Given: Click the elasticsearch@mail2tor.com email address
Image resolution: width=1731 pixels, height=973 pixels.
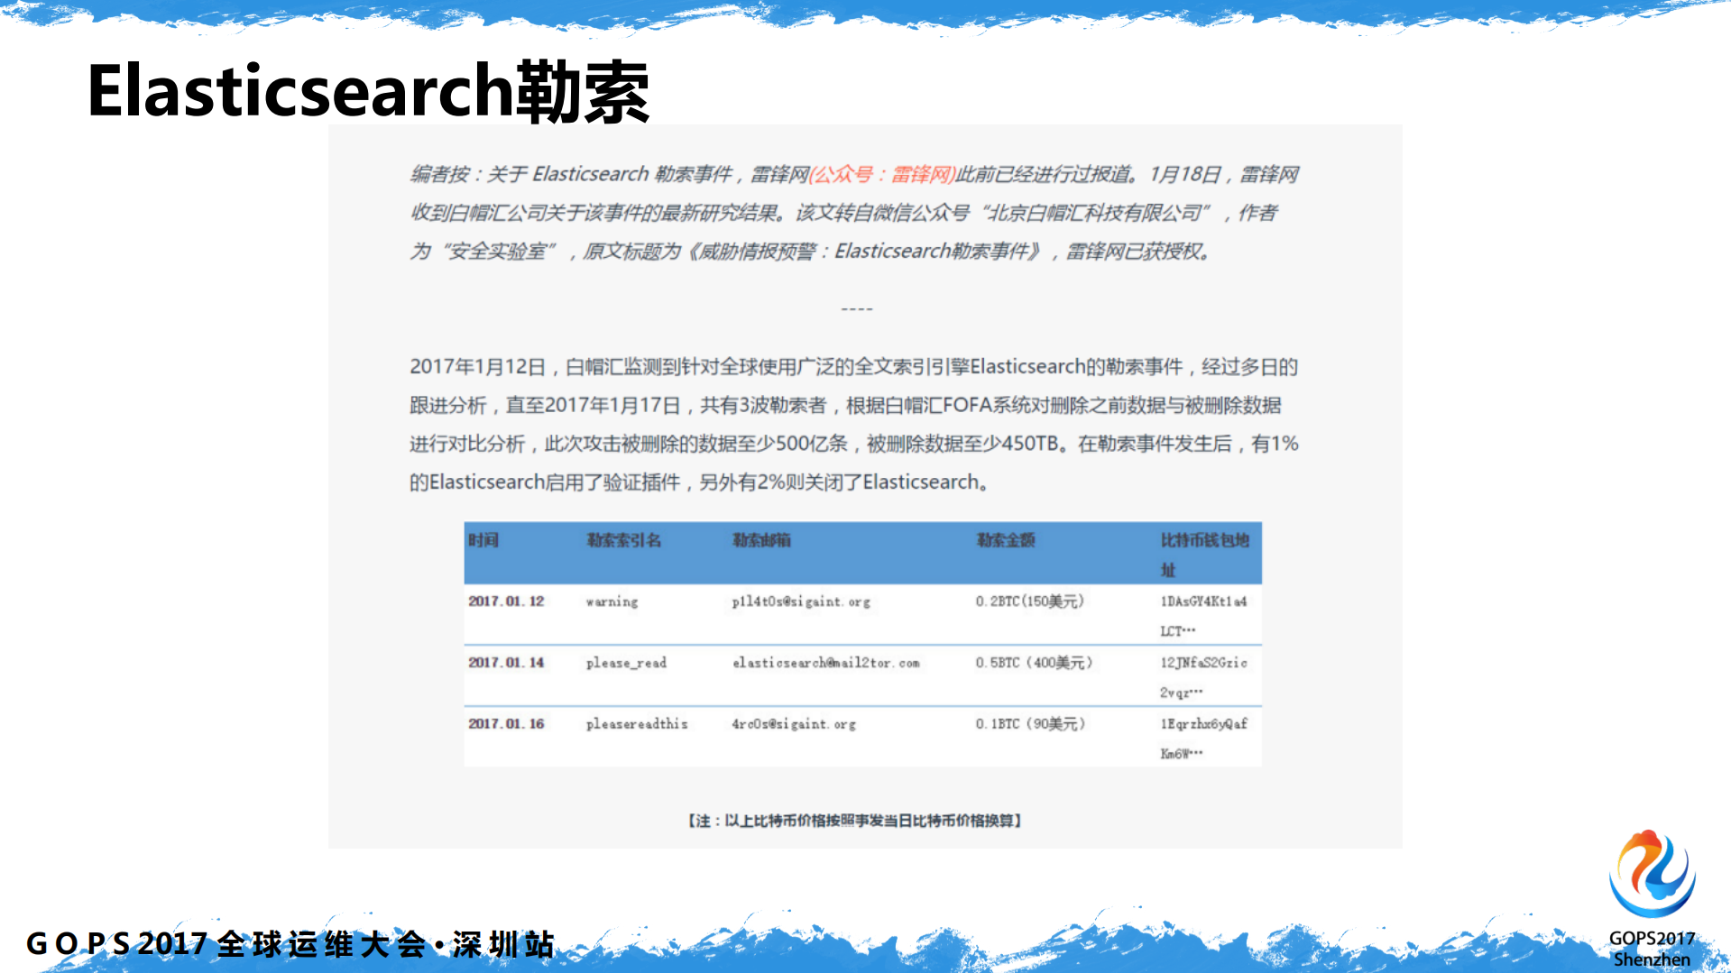Looking at the screenshot, I should (826, 663).
